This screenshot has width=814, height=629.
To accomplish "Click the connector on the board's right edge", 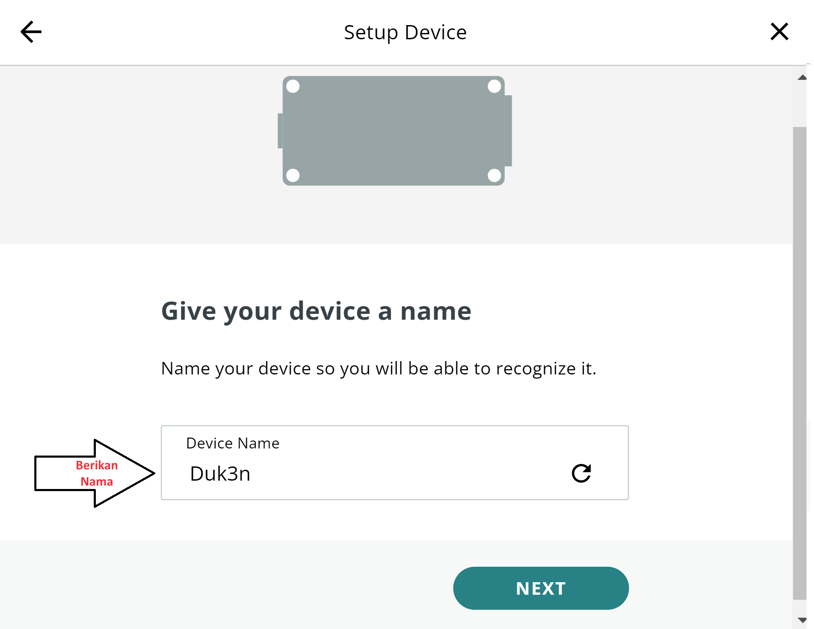I will [x=508, y=131].
